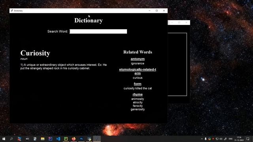Click the pen/ink workspace tray icon
Image resolution: width=253 pixels, height=142 pixels.
225,139
